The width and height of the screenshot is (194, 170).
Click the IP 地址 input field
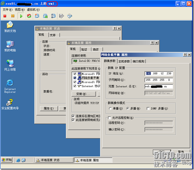click(x=159, y=73)
